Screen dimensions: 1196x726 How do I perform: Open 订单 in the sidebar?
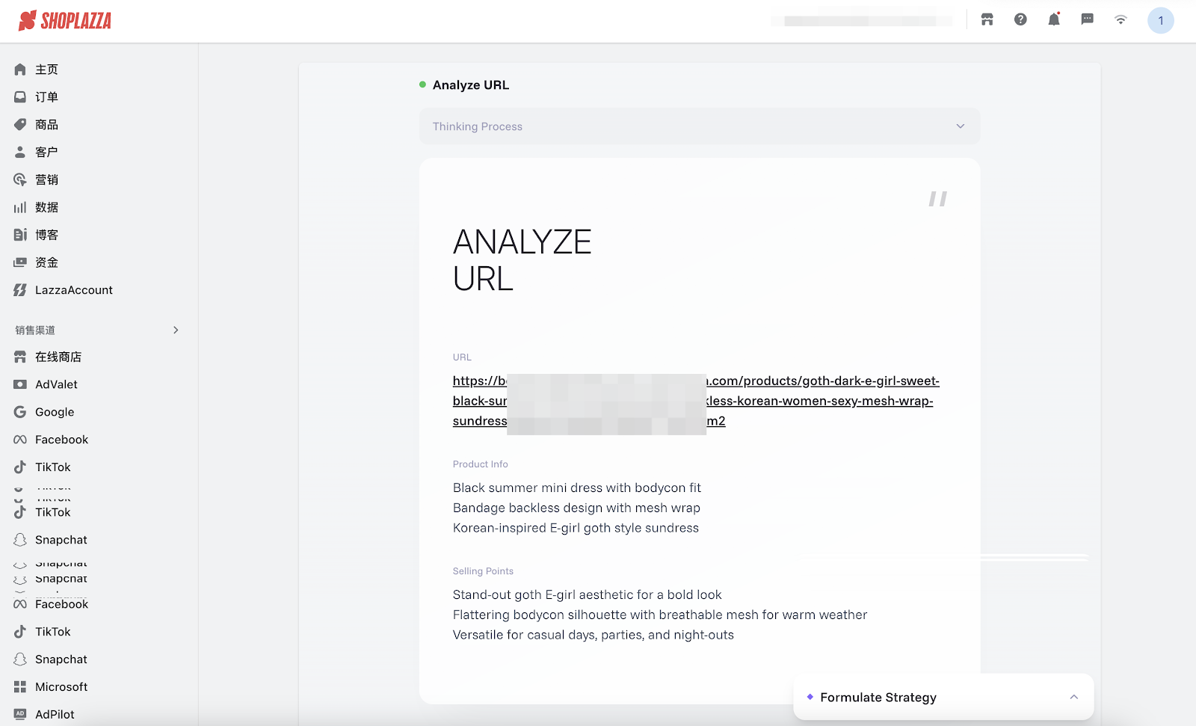pos(46,97)
